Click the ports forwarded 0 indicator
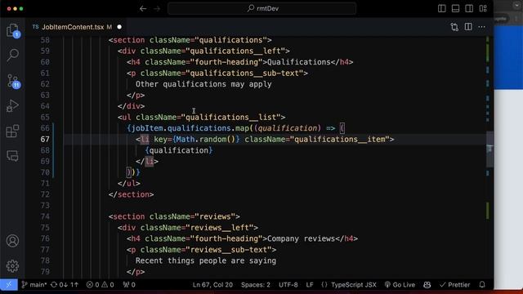This screenshot has height=294, width=523. coord(129,285)
